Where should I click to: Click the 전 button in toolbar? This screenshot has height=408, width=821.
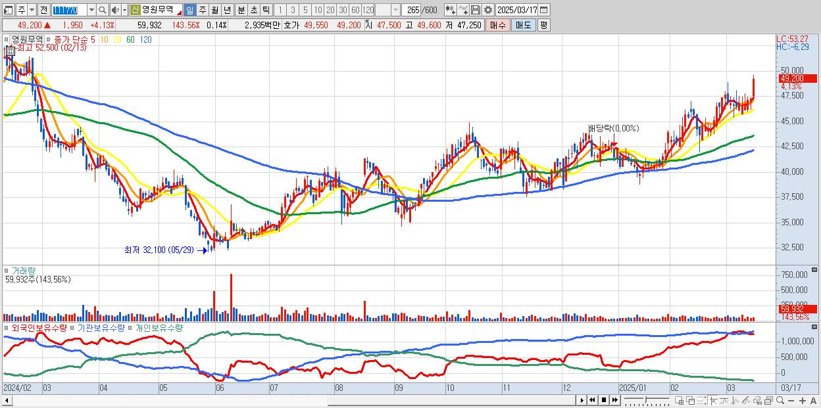click(43, 11)
